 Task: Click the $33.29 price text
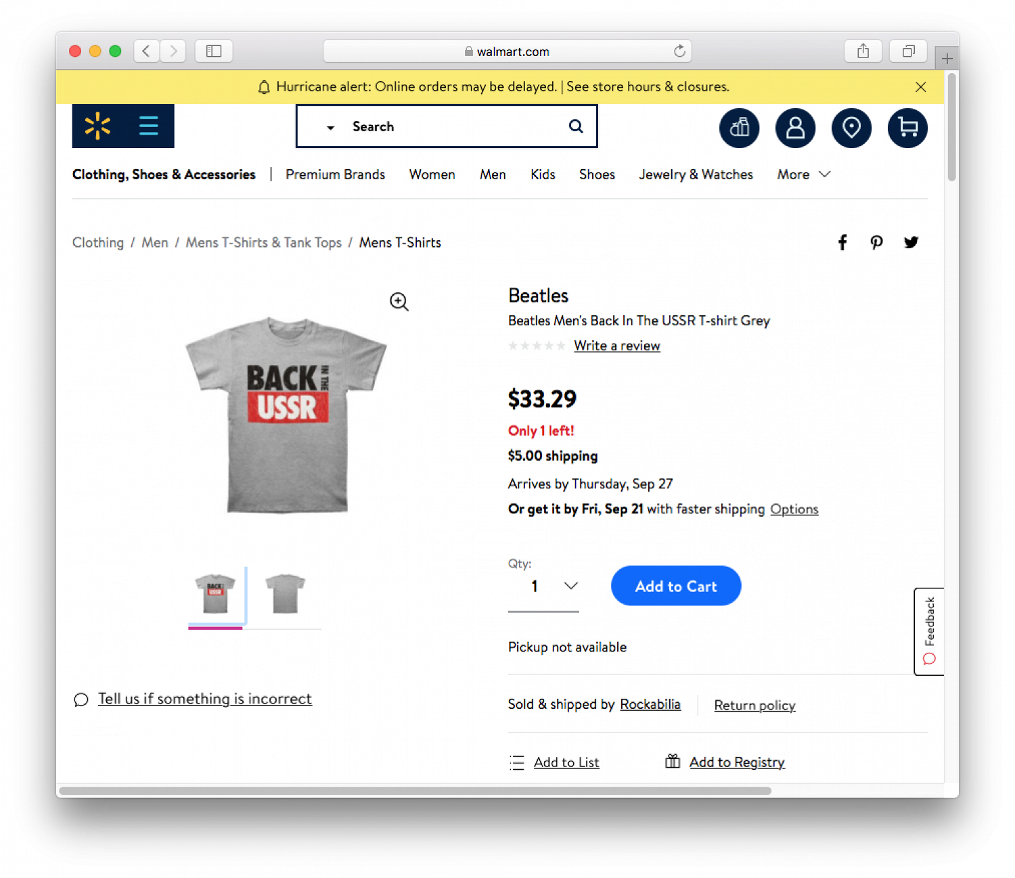click(542, 399)
